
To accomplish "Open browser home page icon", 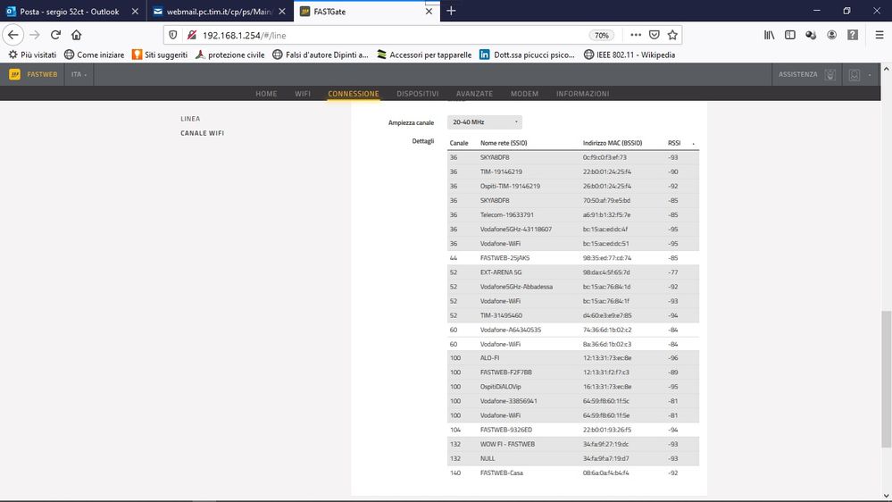I will 76,35.
